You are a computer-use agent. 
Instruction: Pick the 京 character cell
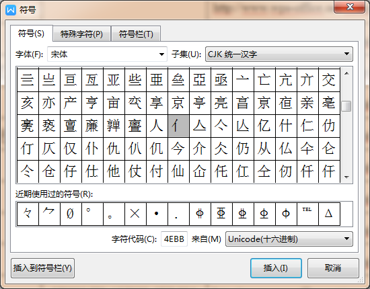[178, 103]
